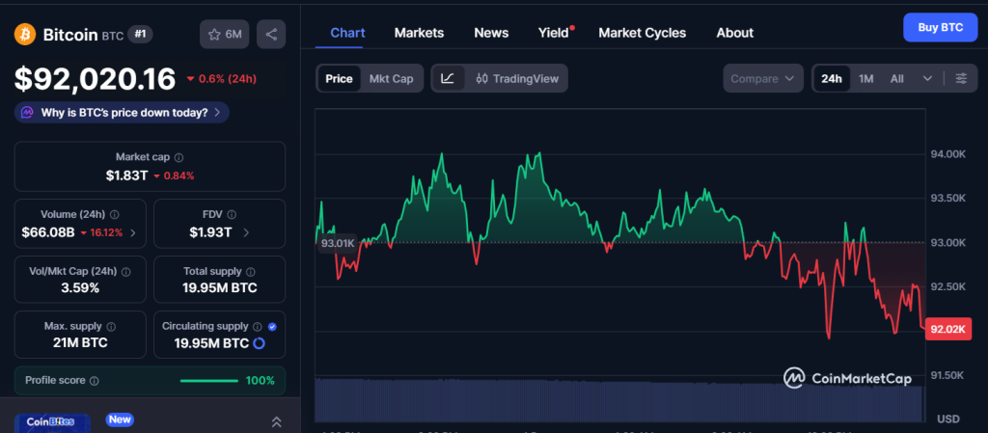Click the Profile score progress bar
Screen dimensions: 988x433
click(x=209, y=381)
